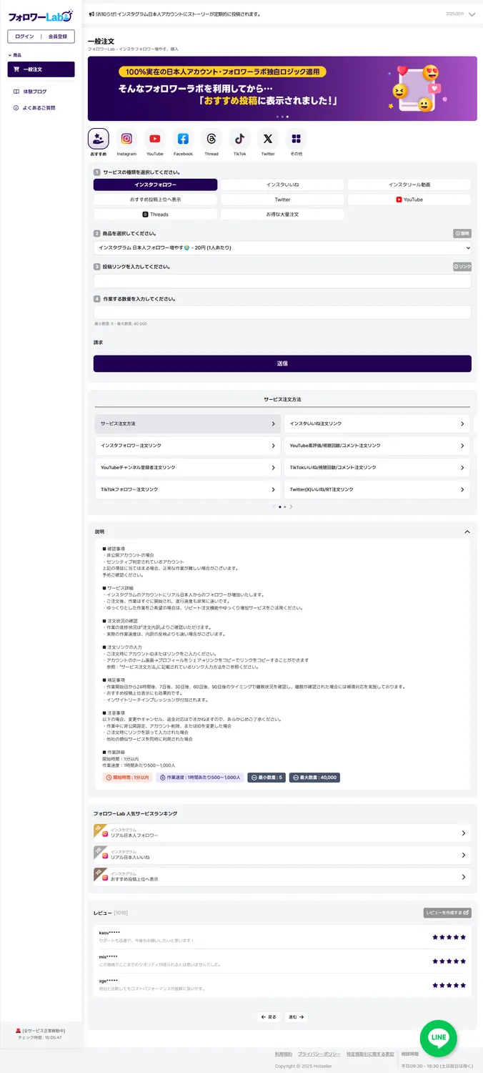Image resolution: width=483 pixels, height=1073 pixels.
Task: Click the フォロワーLab logo
Action: tap(40, 16)
